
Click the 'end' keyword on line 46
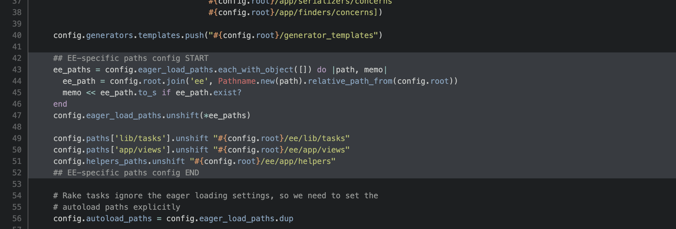tap(60, 104)
